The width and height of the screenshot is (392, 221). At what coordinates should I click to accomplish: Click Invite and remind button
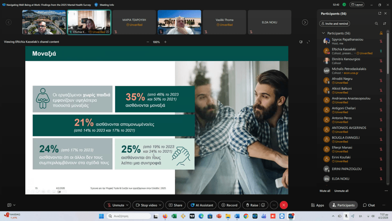(x=335, y=23)
